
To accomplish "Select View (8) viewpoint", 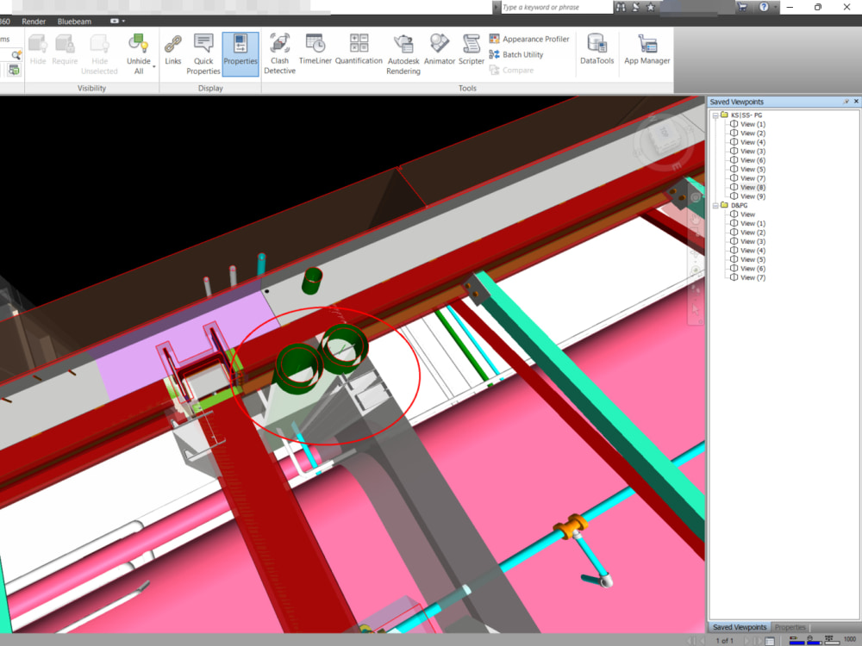I will point(753,187).
